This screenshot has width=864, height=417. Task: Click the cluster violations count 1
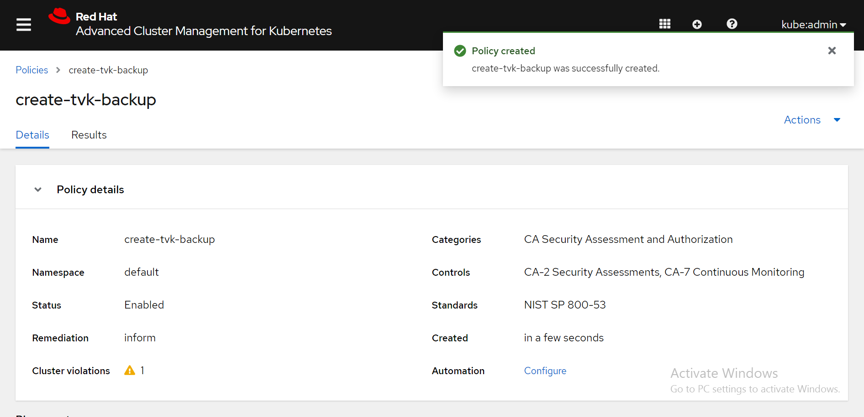coord(142,371)
